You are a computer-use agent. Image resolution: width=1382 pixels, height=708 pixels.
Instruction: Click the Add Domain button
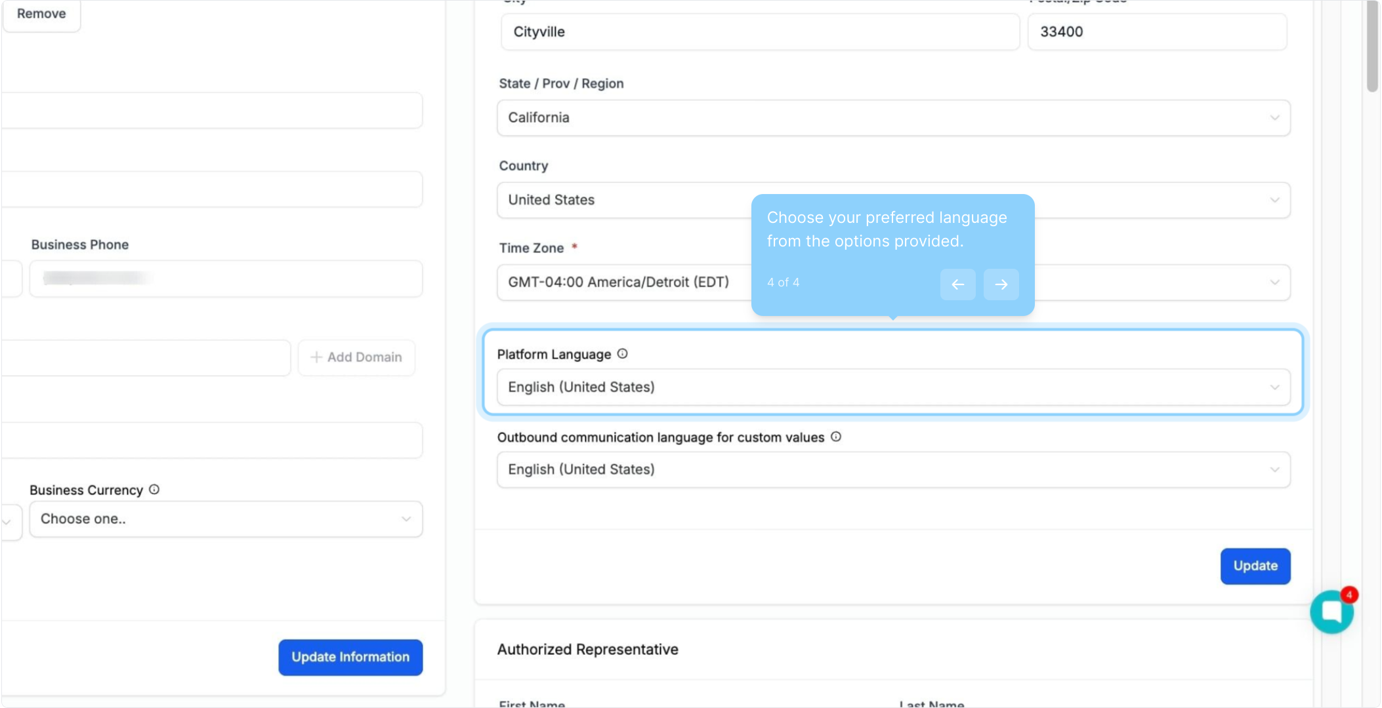tap(356, 357)
